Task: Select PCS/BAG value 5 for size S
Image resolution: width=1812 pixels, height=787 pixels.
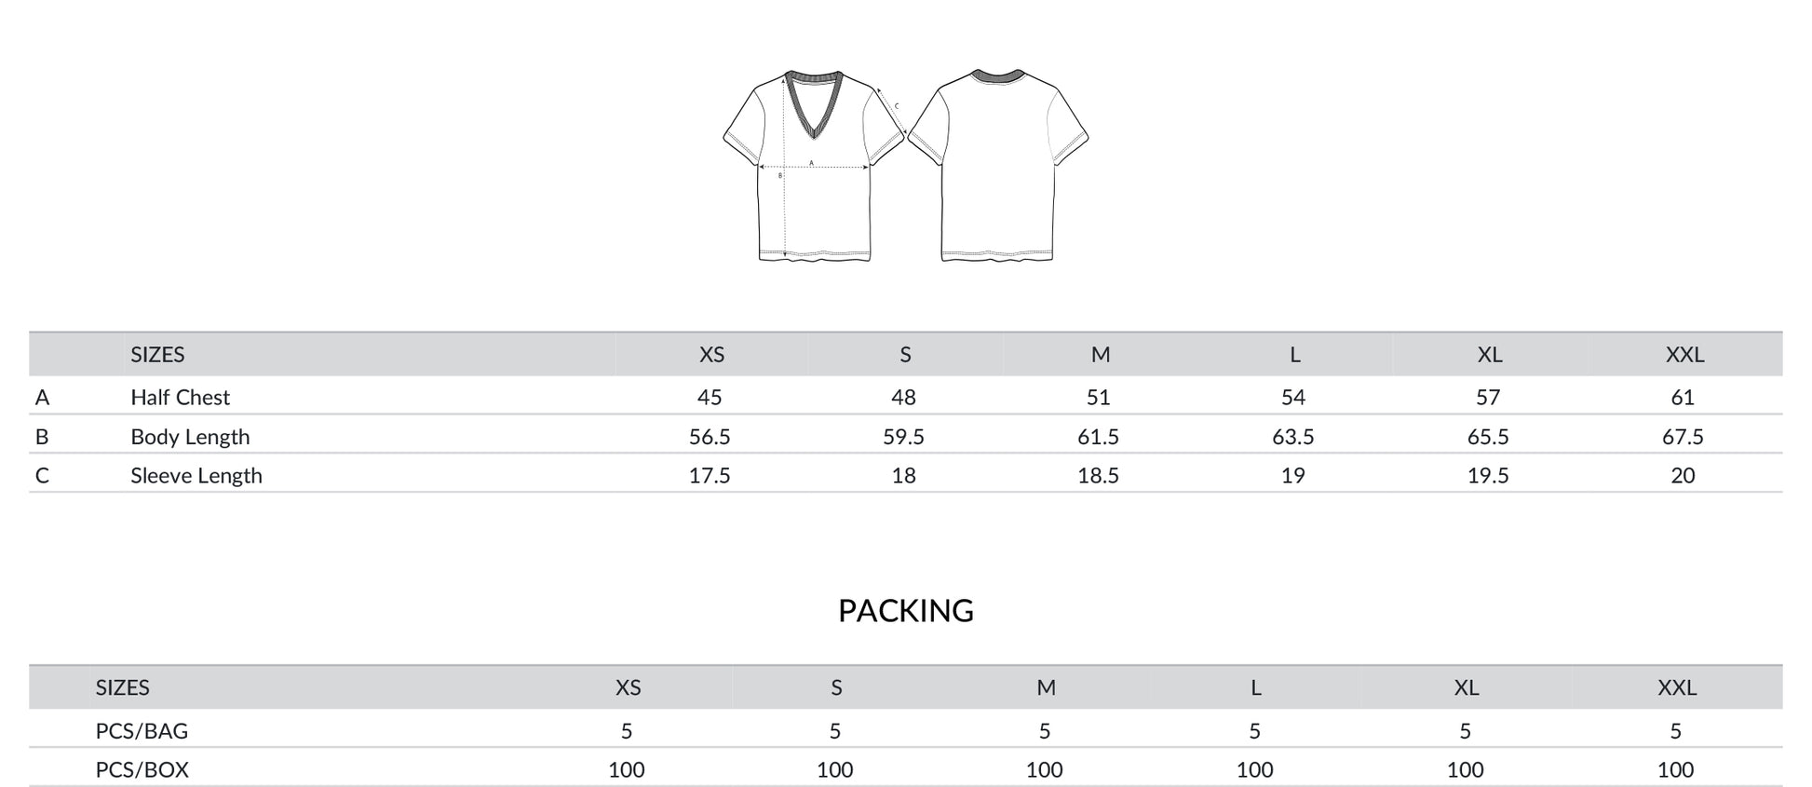Action: coord(835,731)
